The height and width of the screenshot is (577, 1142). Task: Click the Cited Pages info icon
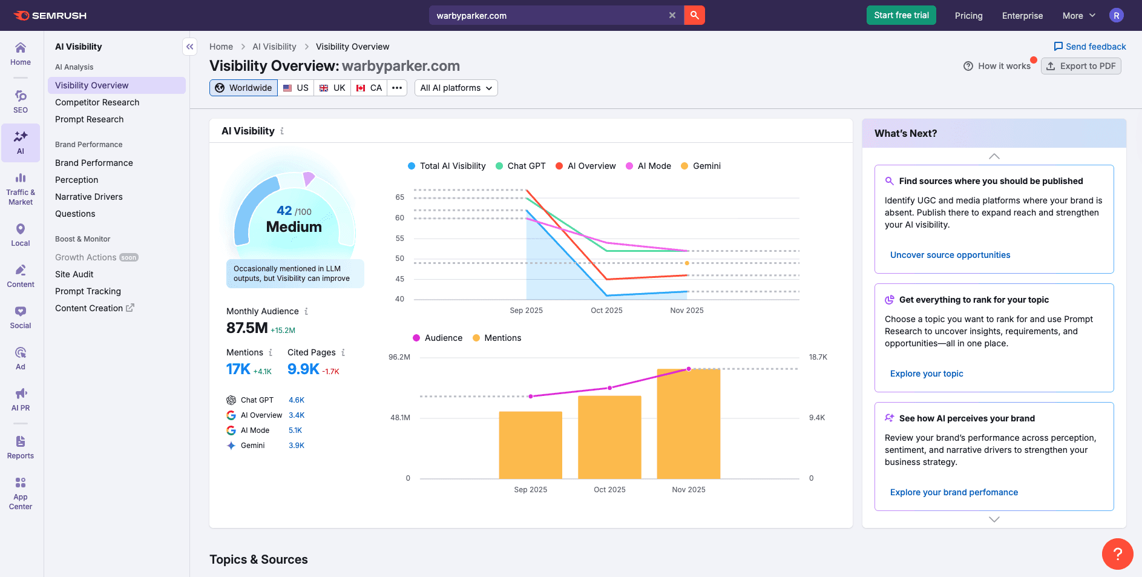[x=343, y=352]
